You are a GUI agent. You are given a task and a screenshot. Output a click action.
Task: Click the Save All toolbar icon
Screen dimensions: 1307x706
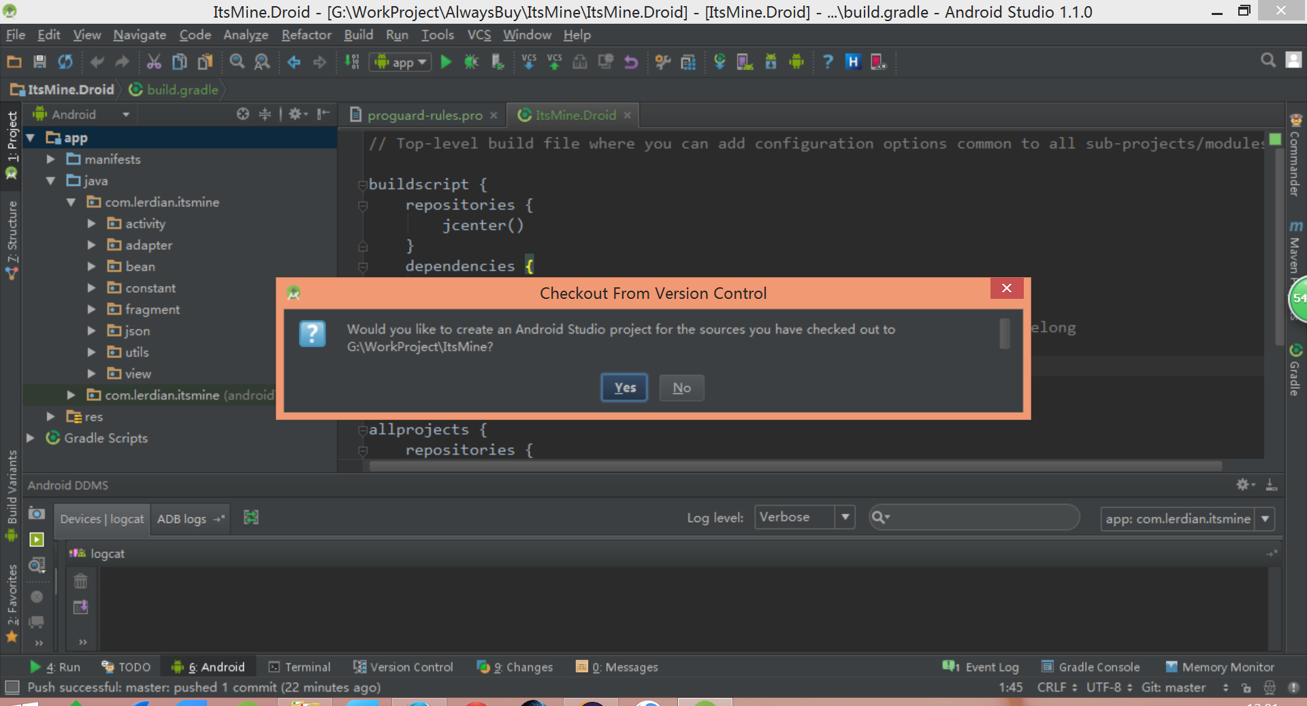point(39,62)
